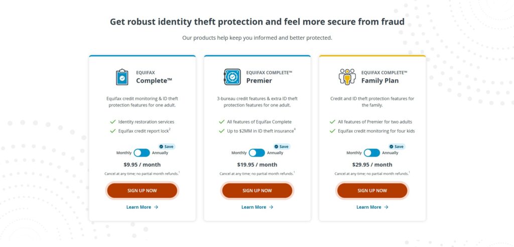
Task: Click the Equifax Complete Premier plan title
Action: pos(259,80)
